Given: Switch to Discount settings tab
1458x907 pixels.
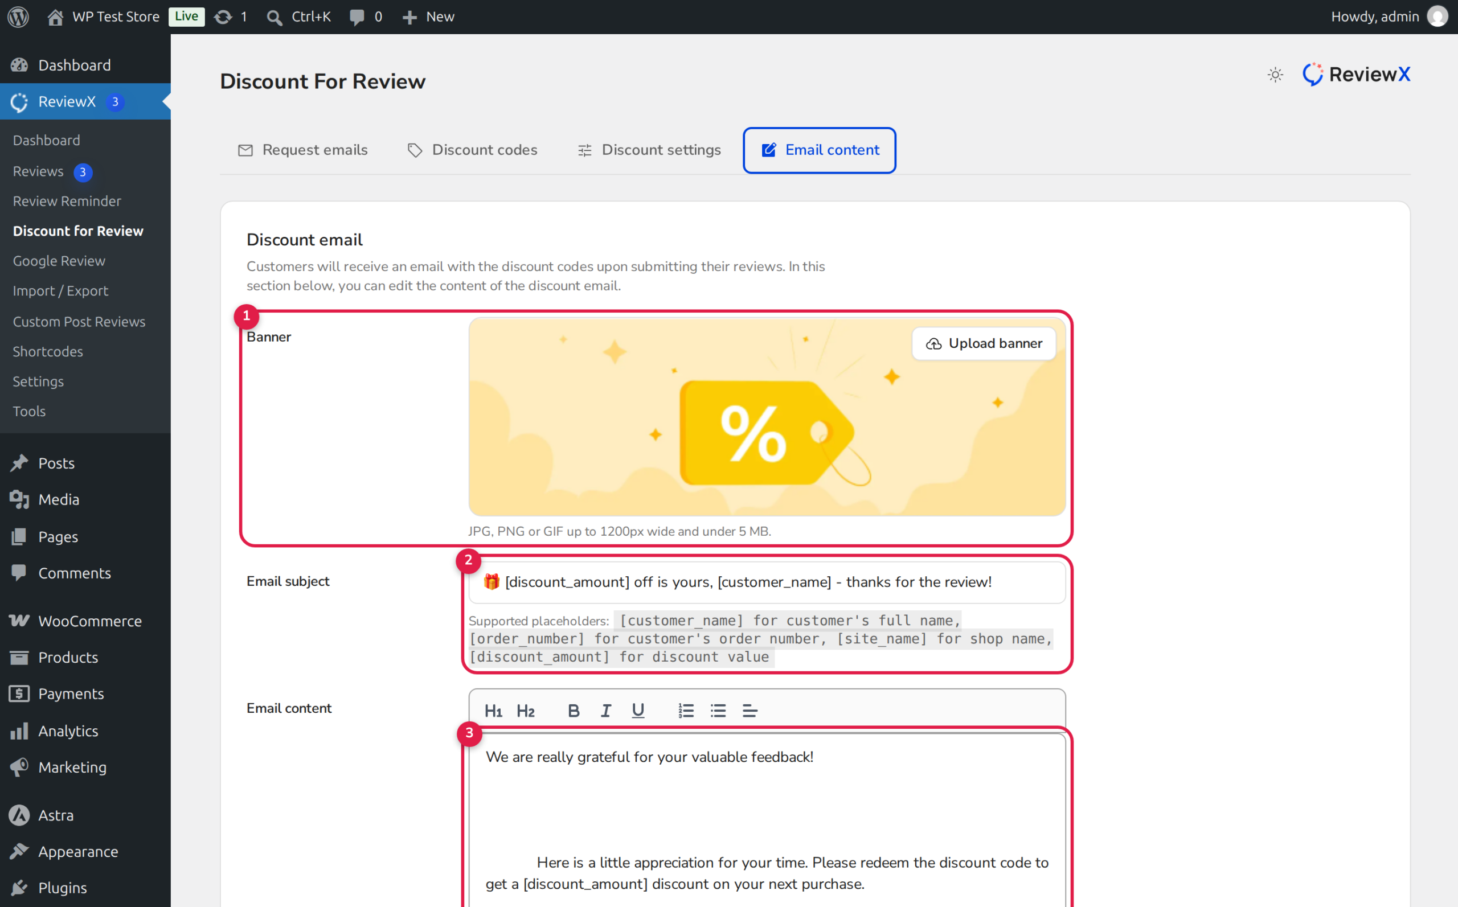Looking at the screenshot, I should 649,150.
